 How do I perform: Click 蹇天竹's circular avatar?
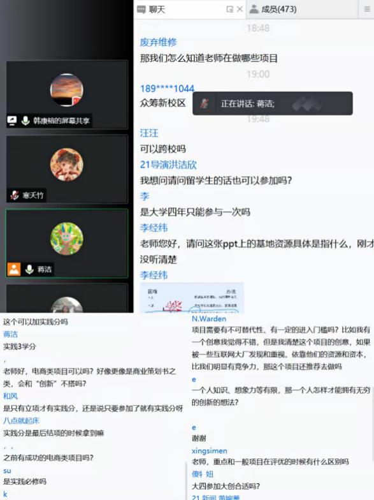coord(66,165)
